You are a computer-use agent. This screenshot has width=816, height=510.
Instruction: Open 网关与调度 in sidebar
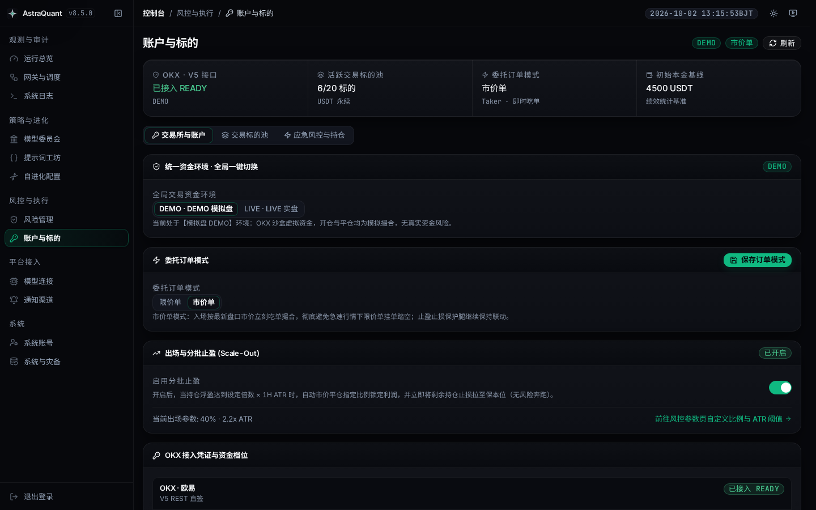(x=66, y=77)
